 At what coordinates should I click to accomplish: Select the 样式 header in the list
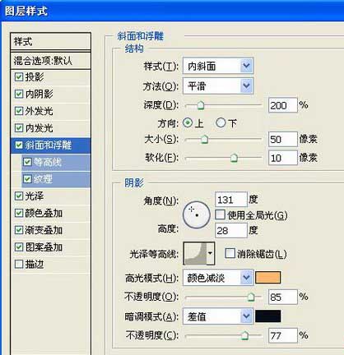[51, 42]
